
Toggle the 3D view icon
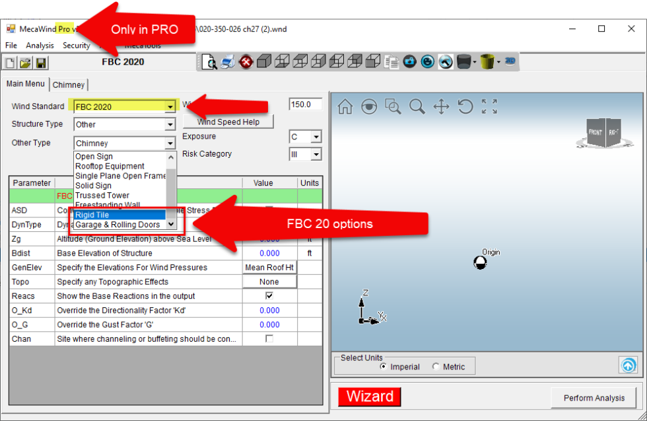(x=510, y=61)
